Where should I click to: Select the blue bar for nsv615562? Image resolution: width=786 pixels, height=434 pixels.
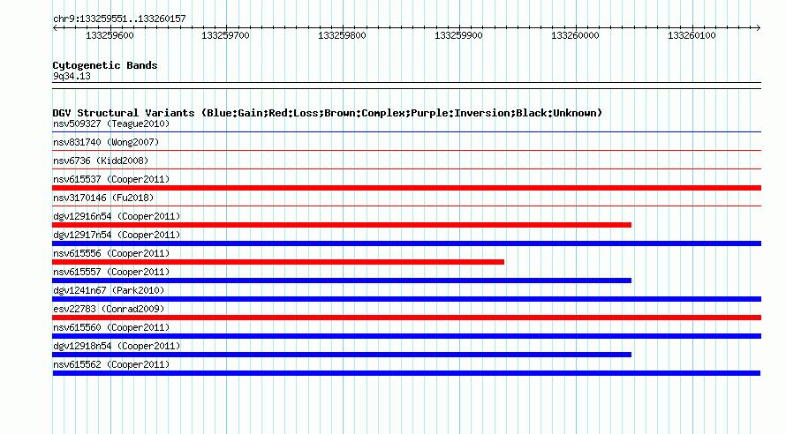406,373
